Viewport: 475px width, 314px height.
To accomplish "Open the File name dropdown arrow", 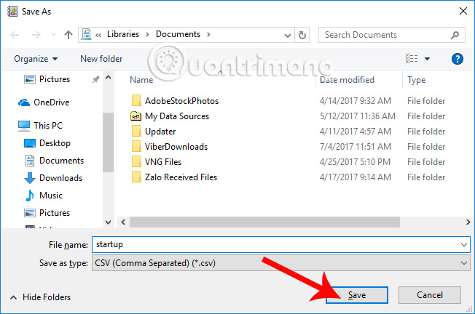I will (x=464, y=245).
